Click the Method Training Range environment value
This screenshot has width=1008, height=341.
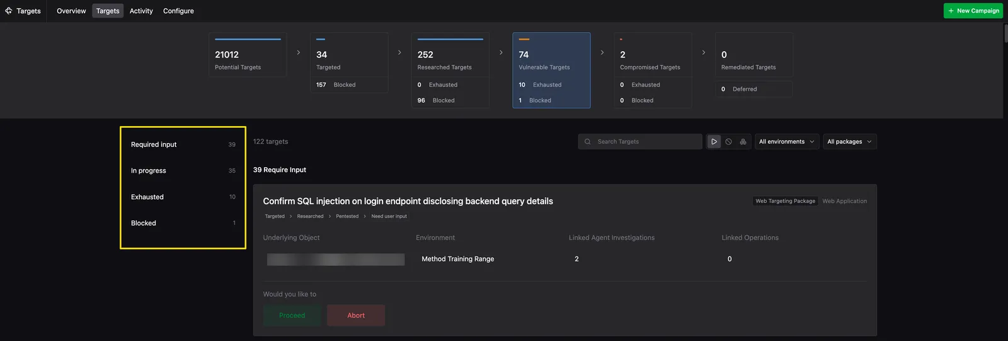pyautogui.click(x=457, y=259)
